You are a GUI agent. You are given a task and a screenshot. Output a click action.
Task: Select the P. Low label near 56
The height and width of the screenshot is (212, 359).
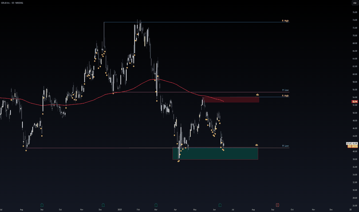(285, 90)
